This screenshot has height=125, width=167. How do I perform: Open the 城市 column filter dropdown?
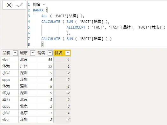point(33,53)
